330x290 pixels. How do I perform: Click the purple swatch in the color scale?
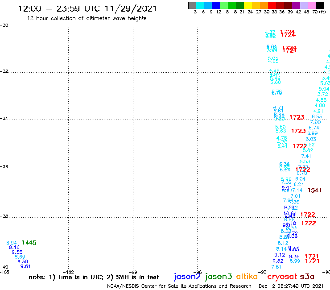[x=296, y=5]
